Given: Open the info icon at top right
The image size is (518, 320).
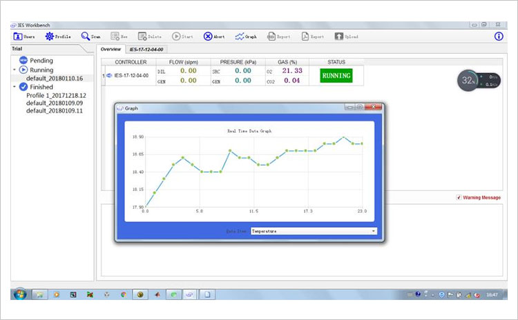Looking at the screenshot, I should (x=499, y=36).
